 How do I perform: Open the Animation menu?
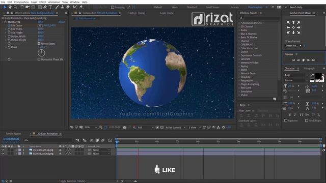54,2
